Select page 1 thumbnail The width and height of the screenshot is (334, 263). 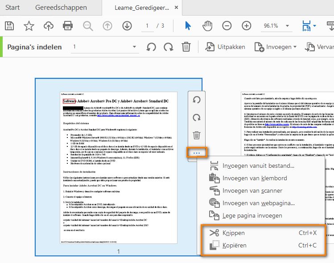pos(119,168)
